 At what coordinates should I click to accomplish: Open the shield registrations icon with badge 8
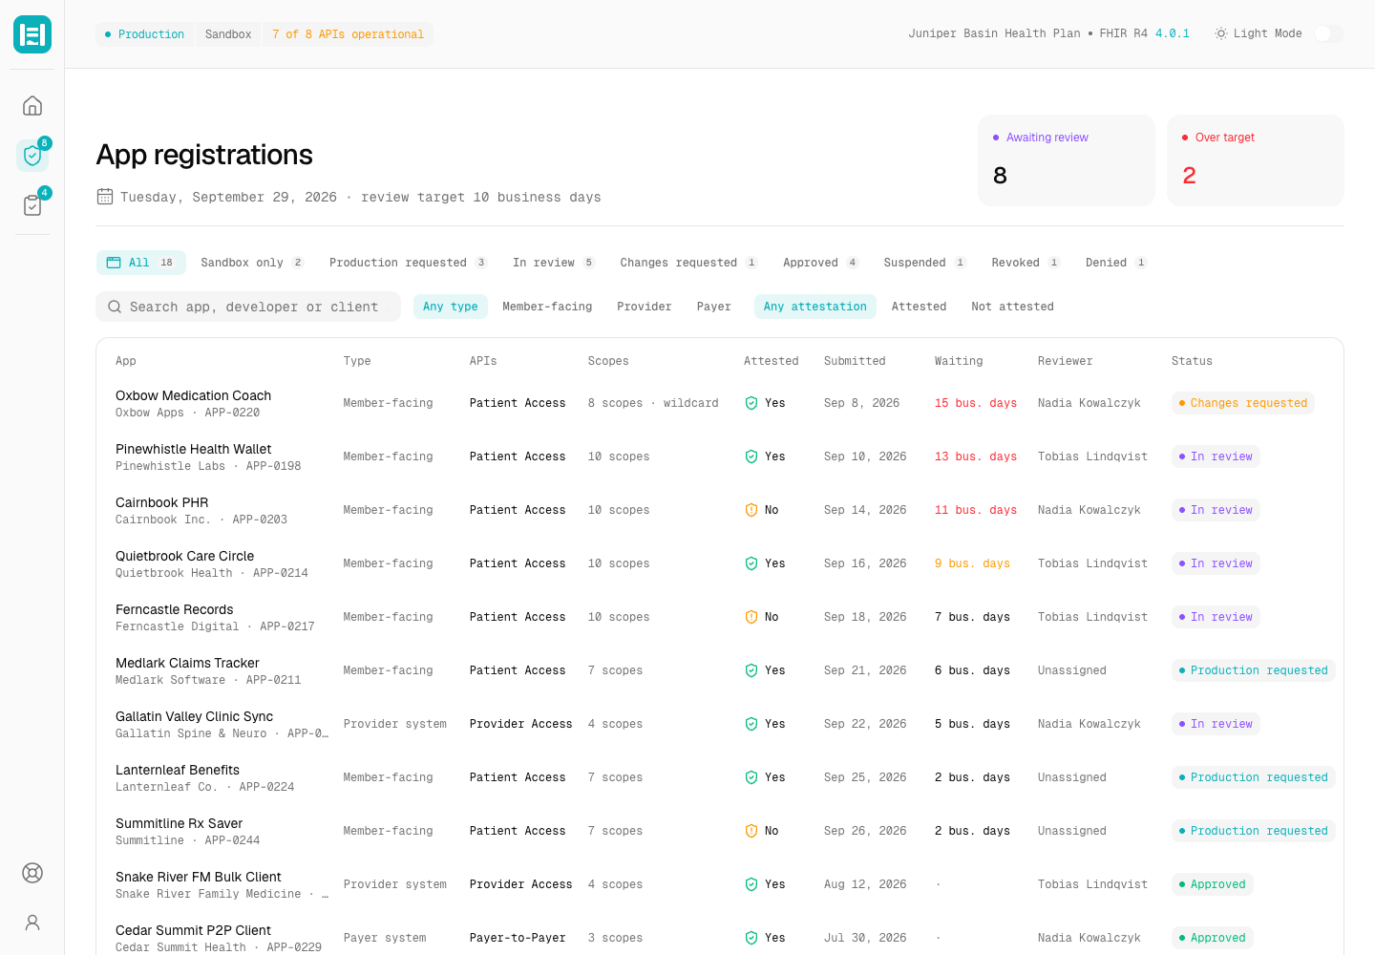[32, 155]
